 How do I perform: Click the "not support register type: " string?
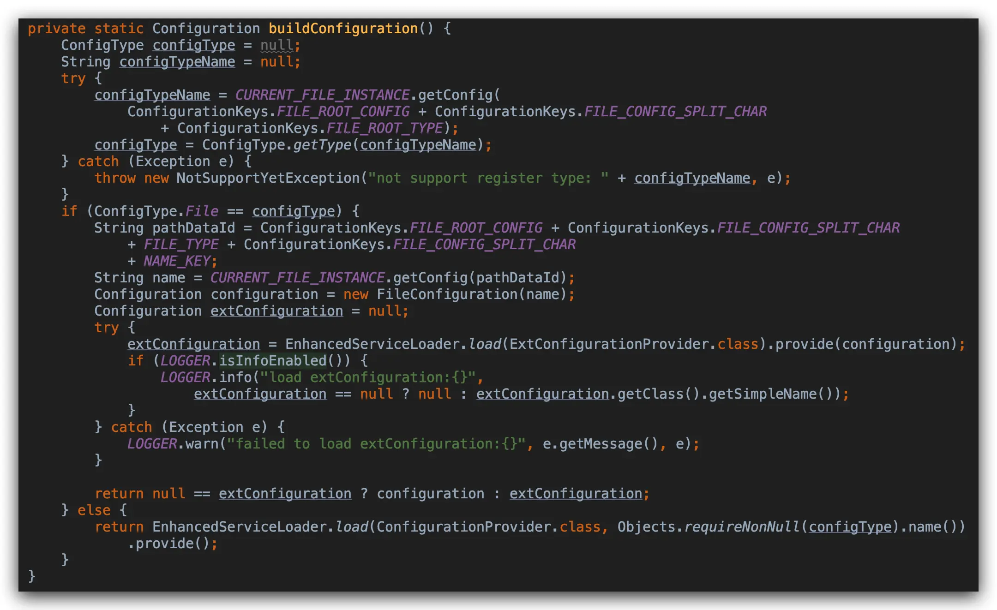[488, 178]
